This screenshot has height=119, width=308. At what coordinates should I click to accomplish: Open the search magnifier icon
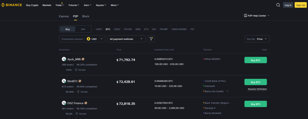click(278, 5)
